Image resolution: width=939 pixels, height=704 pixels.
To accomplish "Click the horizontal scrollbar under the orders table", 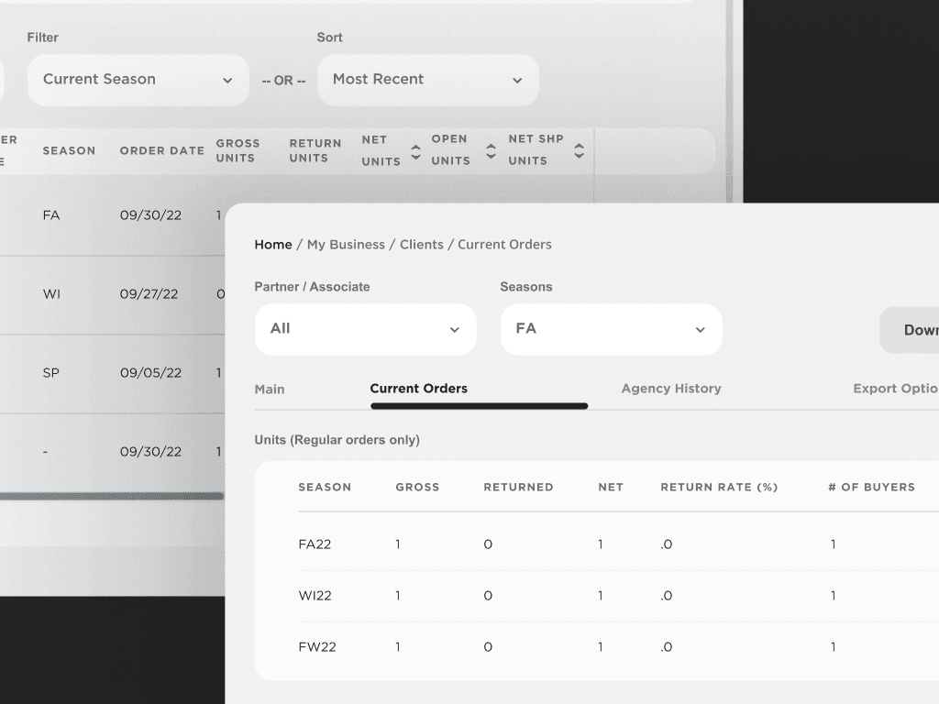I will 110,496.
